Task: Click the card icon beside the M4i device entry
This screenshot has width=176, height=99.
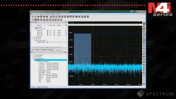Action: (x=36, y=29)
